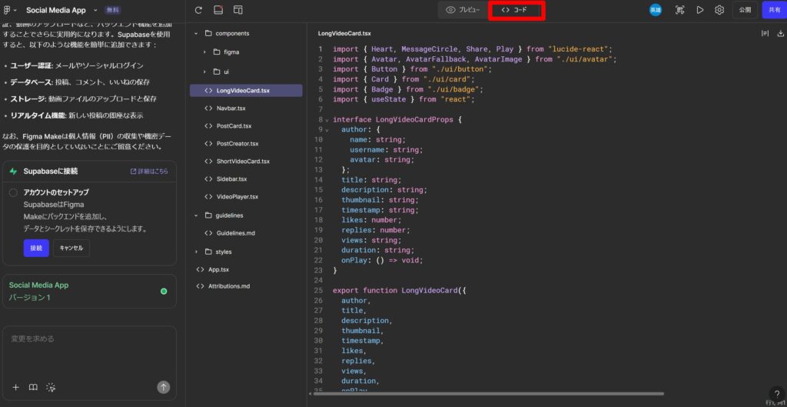Open the PostCard.tsx file

tap(234, 125)
